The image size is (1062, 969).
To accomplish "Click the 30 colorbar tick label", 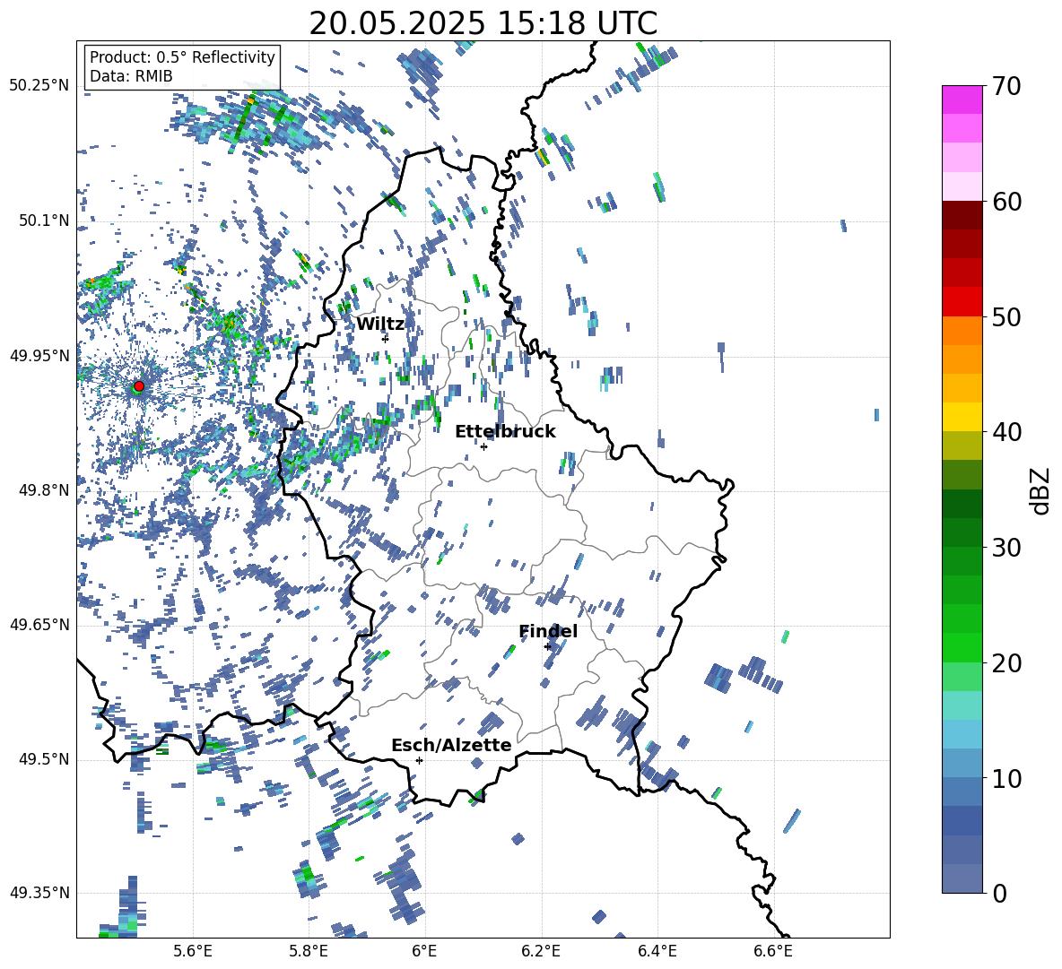I will (x=1006, y=548).
